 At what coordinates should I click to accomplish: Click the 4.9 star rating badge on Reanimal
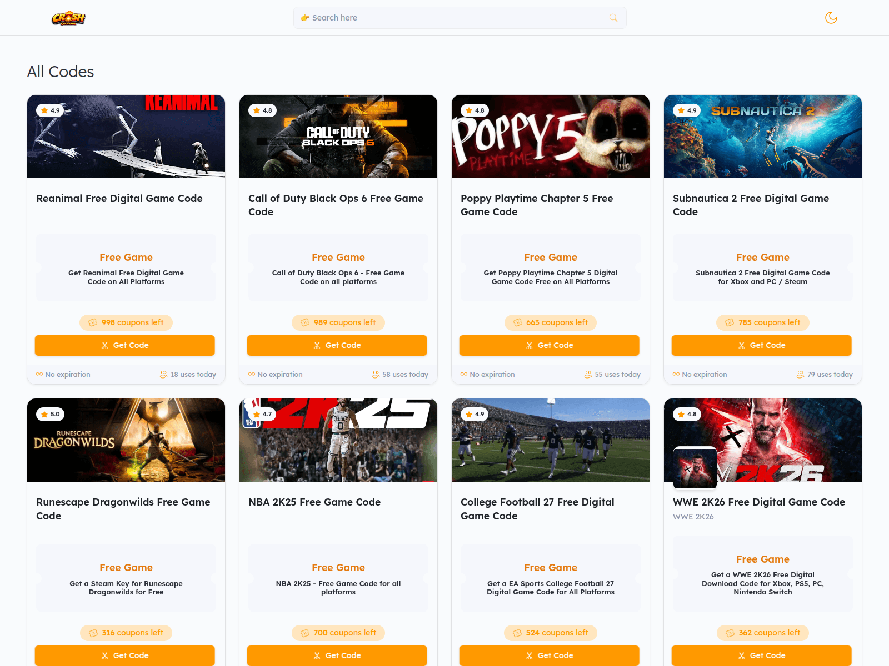[x=51, y=110]
